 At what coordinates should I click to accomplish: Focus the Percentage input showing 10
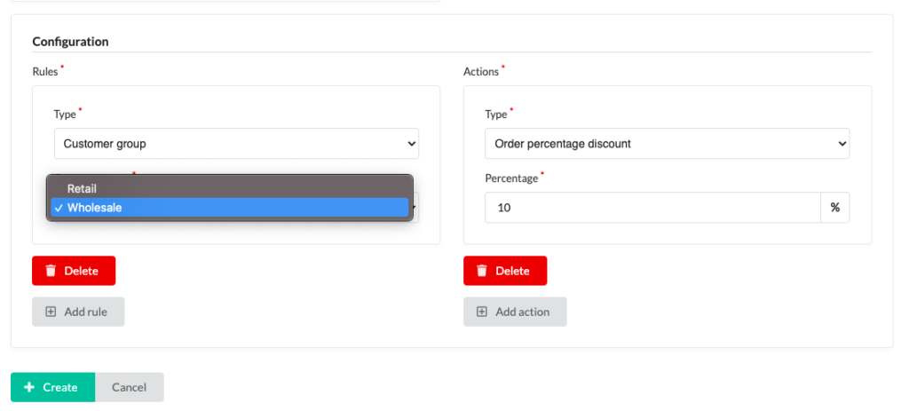click(652, 208)
